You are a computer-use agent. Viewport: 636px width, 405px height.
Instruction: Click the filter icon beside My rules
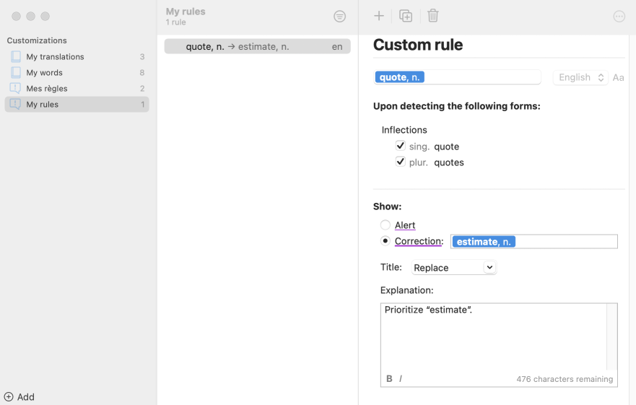pos(339,16)
